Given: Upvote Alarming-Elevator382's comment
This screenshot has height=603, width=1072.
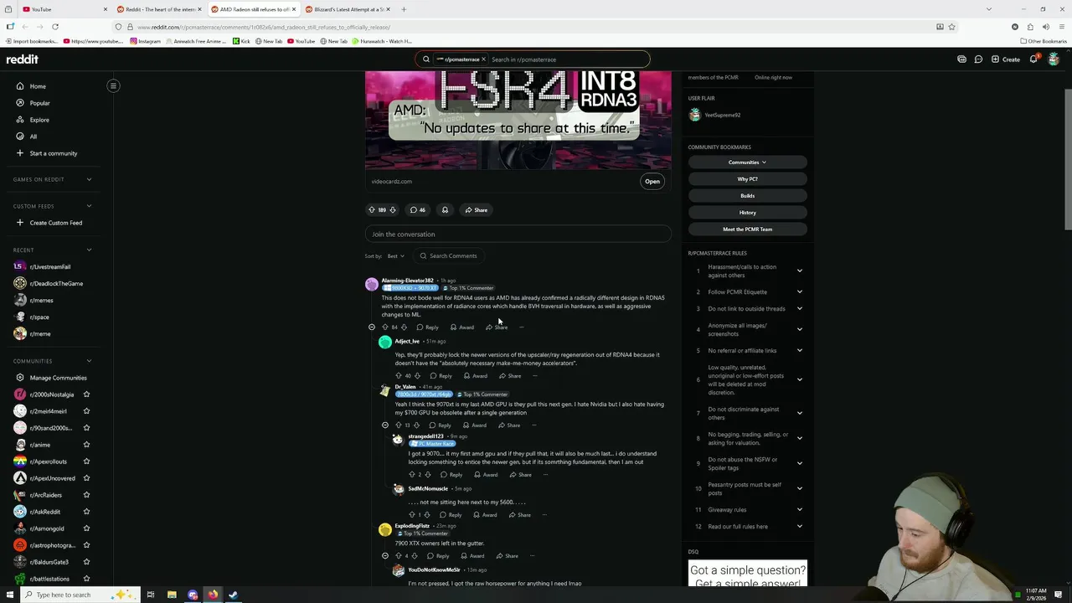Looking at the screenshot, I should click(x=385, y=327).
